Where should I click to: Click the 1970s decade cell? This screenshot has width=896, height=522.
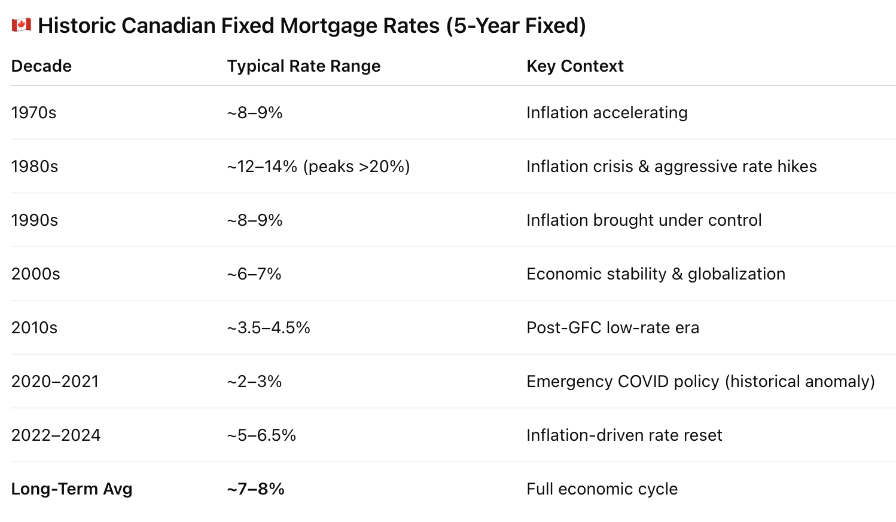coord(33,113)
